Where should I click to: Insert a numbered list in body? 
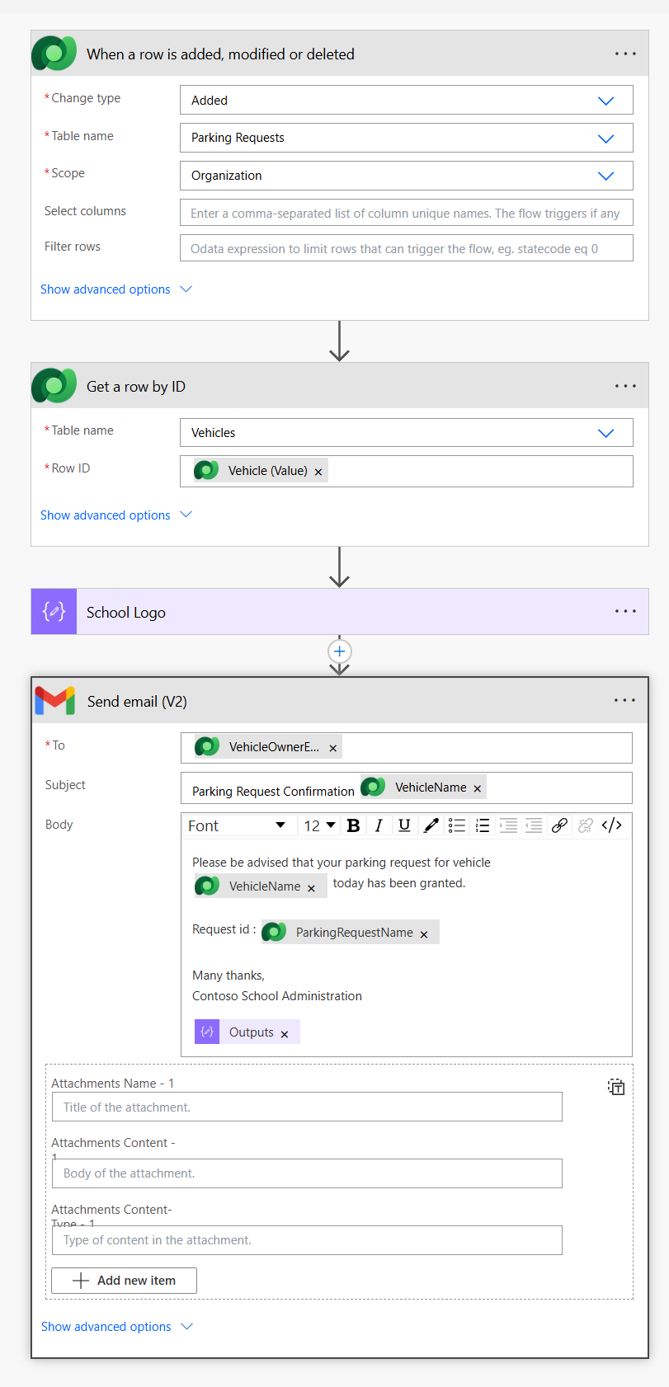coord(483,825)
